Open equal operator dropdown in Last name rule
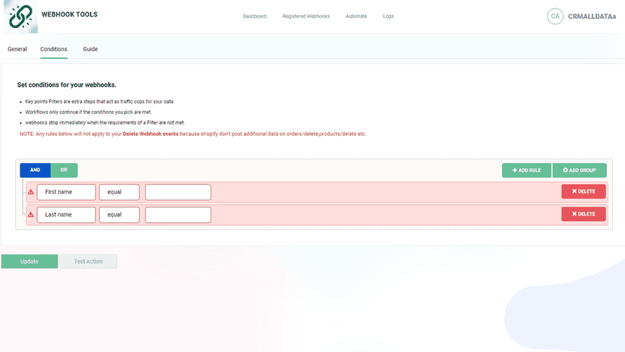 (119, 215)
